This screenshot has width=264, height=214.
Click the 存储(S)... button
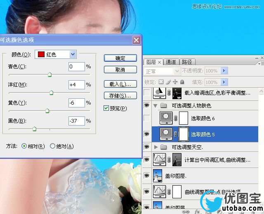point(120,95)
